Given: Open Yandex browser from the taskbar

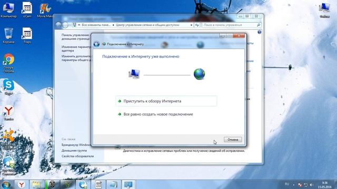Looking at the screenshot, I should 21,184.
